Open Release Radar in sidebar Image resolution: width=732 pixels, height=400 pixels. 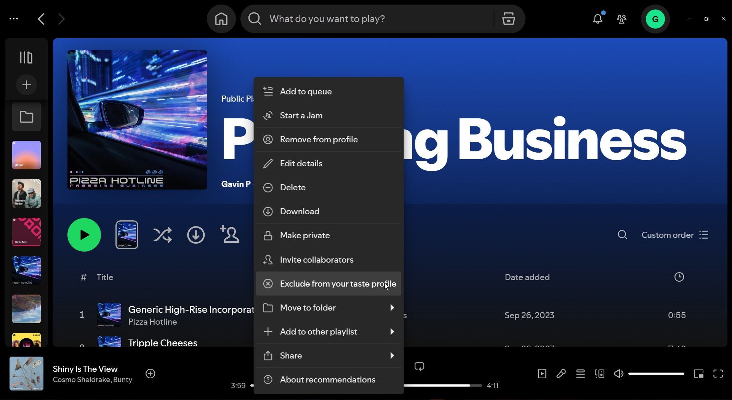(26, 194)
